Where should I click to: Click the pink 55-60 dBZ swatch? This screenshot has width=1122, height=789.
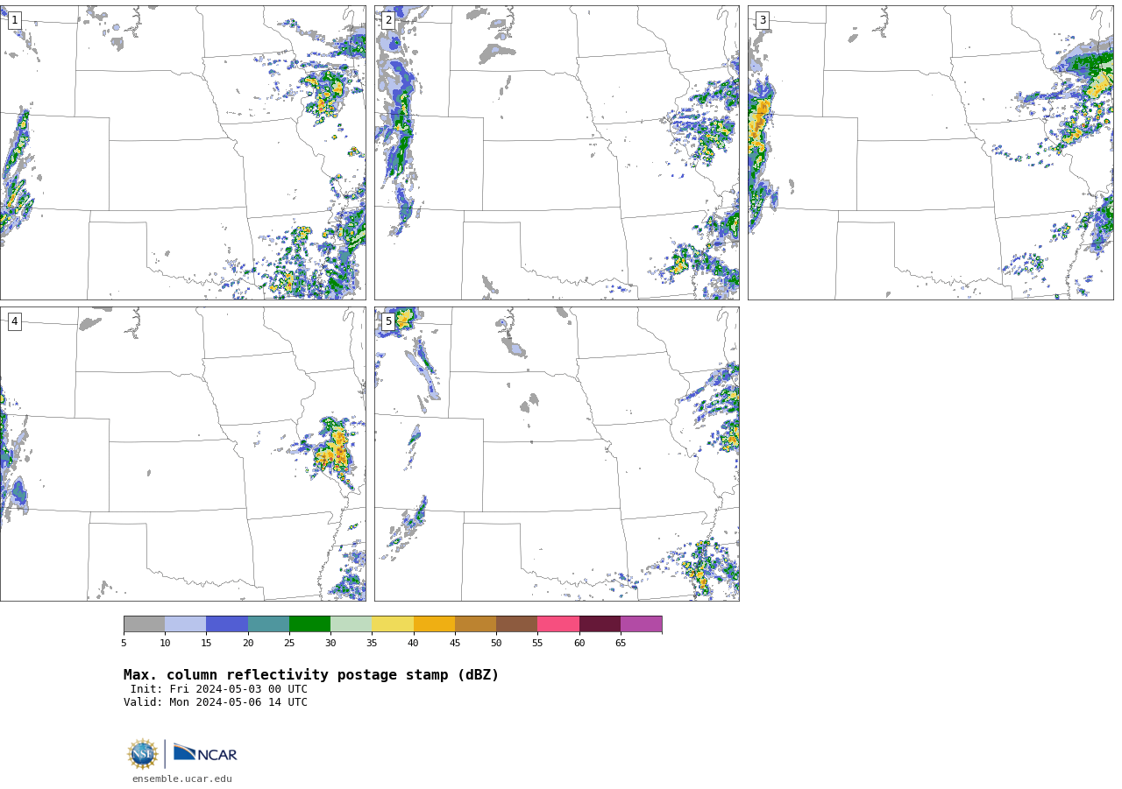(x=558, y=624)
